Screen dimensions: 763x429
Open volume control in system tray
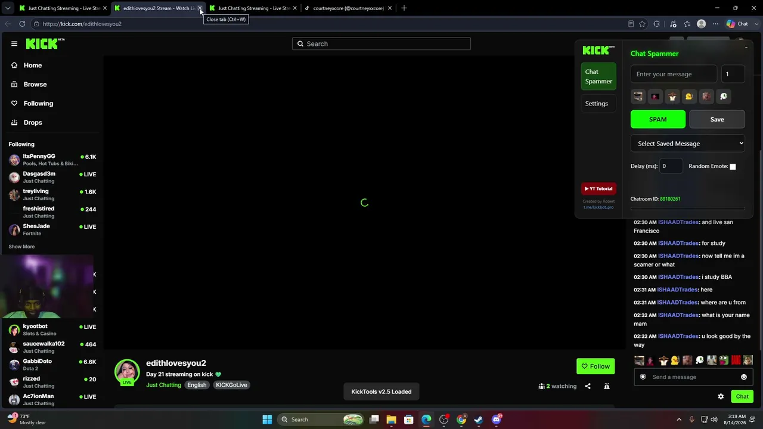714,419
